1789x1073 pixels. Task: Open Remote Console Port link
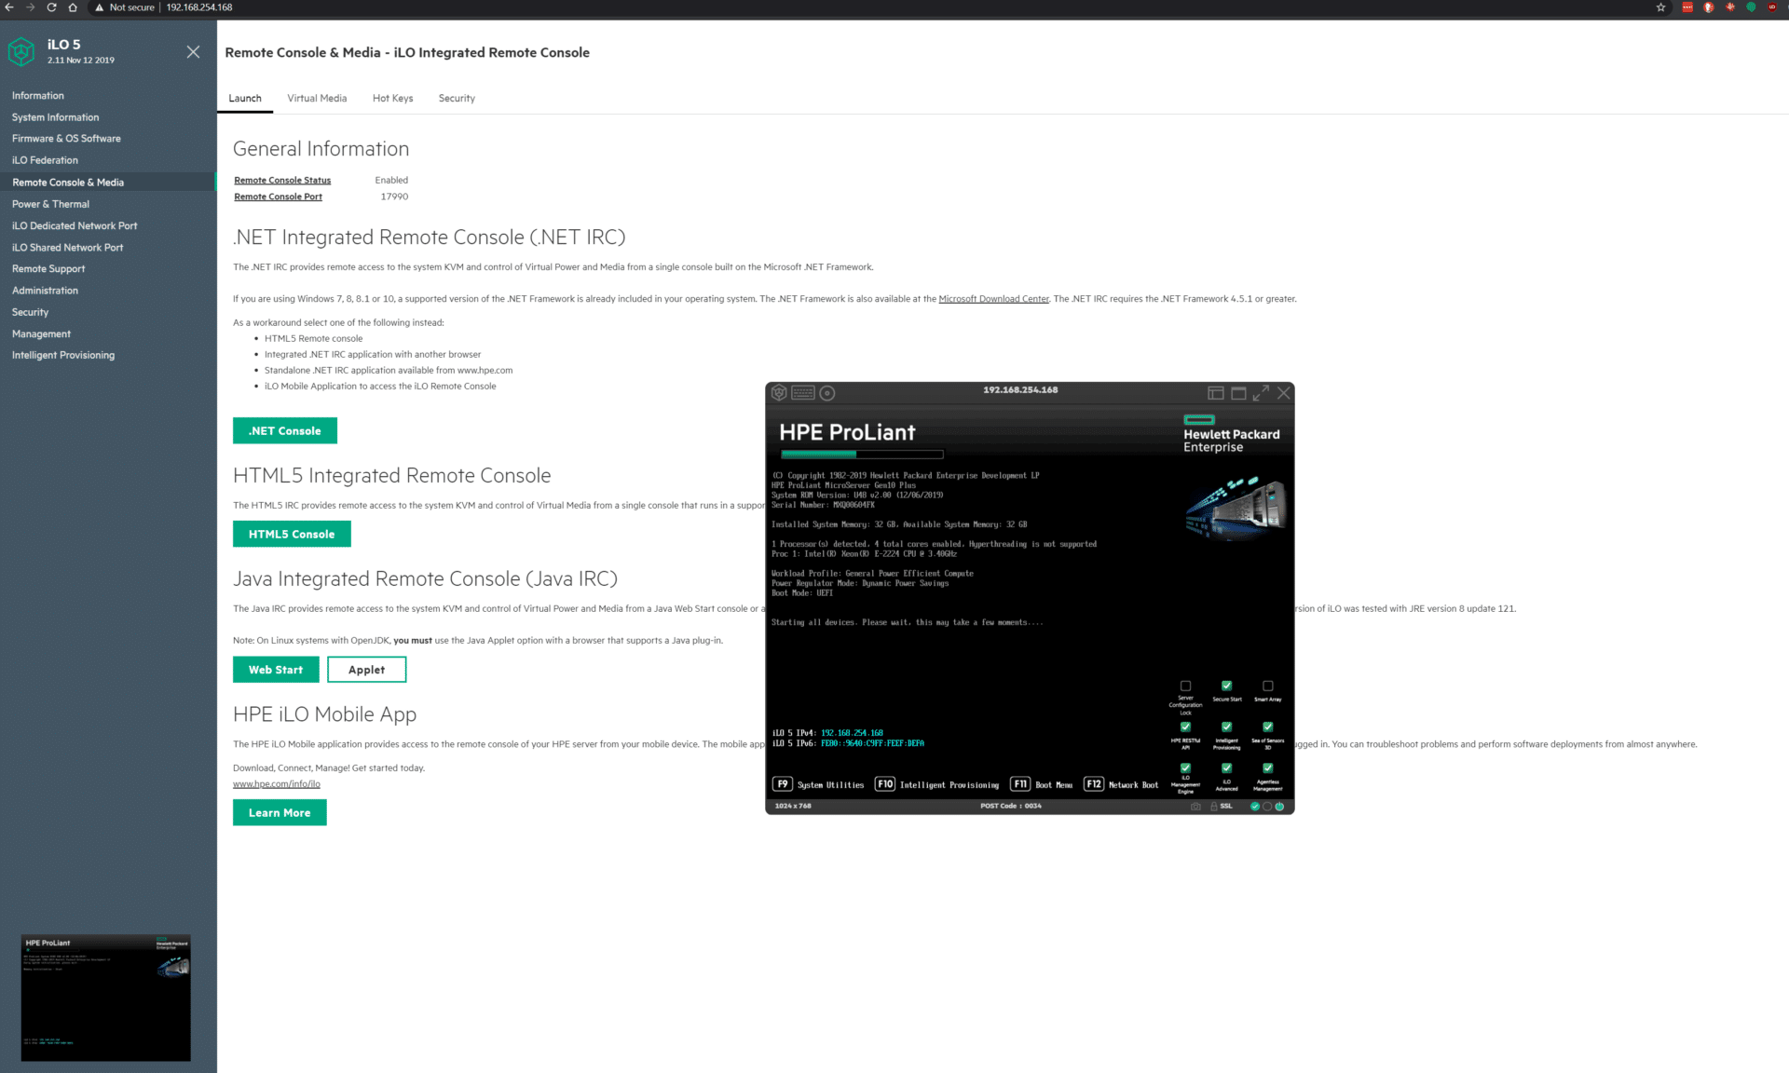(278, 197)
